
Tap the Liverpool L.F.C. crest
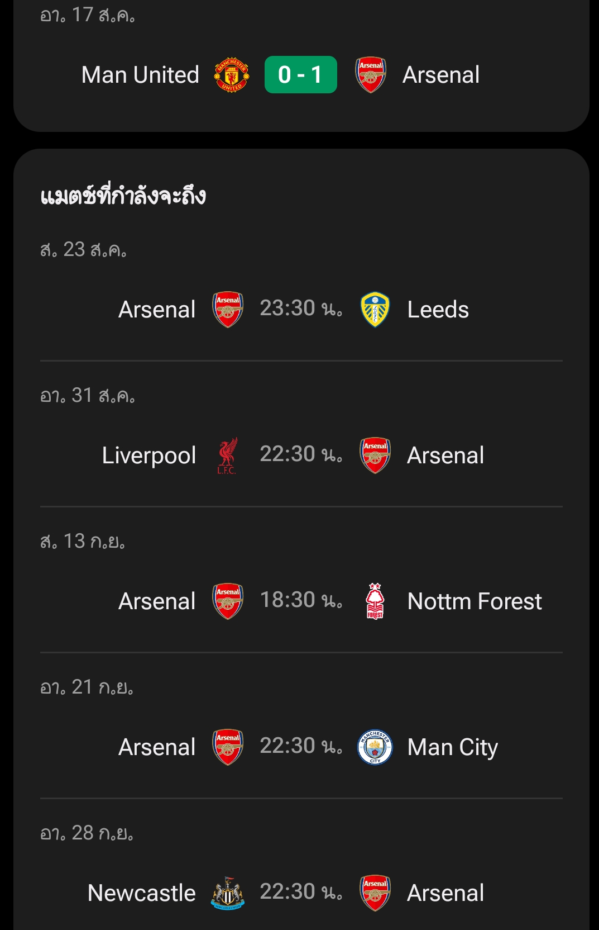(x=227, y=455)
